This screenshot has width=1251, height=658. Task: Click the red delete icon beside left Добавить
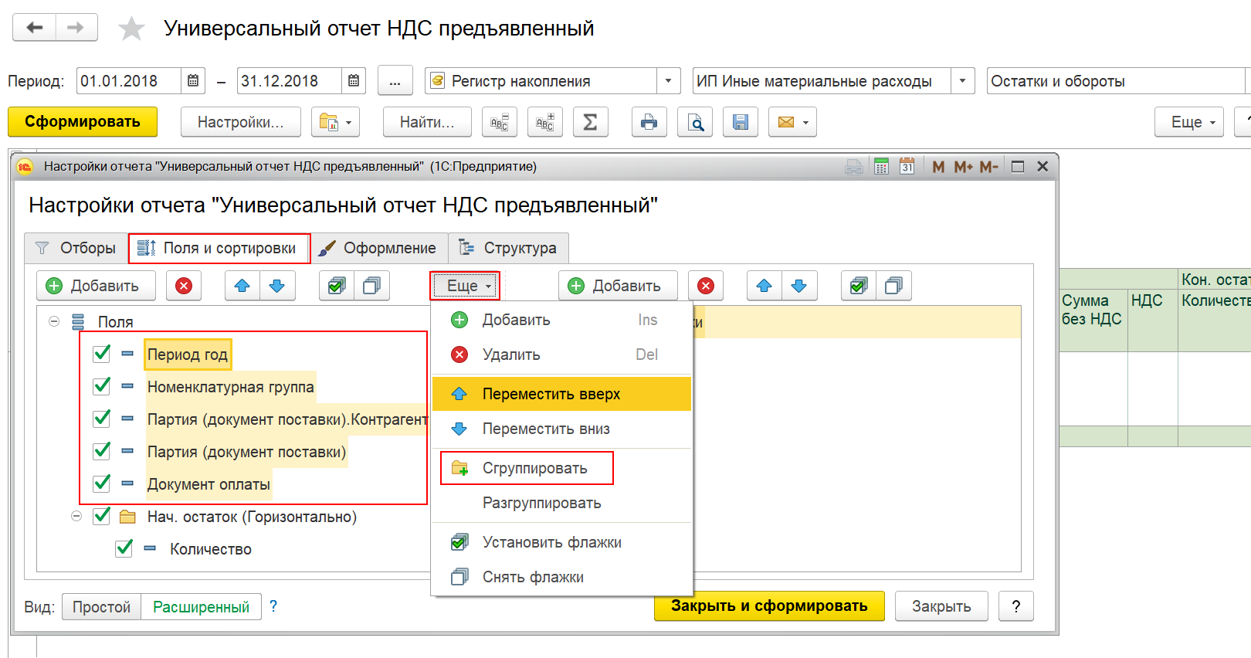[184, 286]
